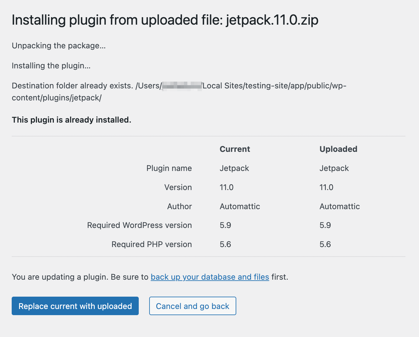The width and height of the screenshot is (419, 337).
Task: Click the Cancel and go back button
Action: (192, 306)
